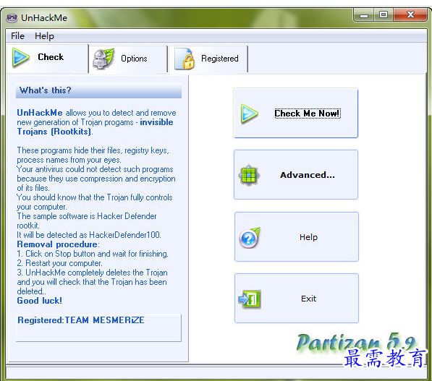Click the Options knight and leaf icon
The image size is (432, 381).
click(x=103, y=59)
